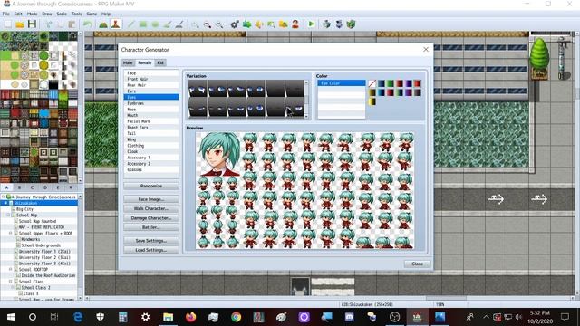Image resolution: width=580 pixels, height=326 pixels.
Task: Click the Variation list down scroll arrow
Action: click(306, 116)
